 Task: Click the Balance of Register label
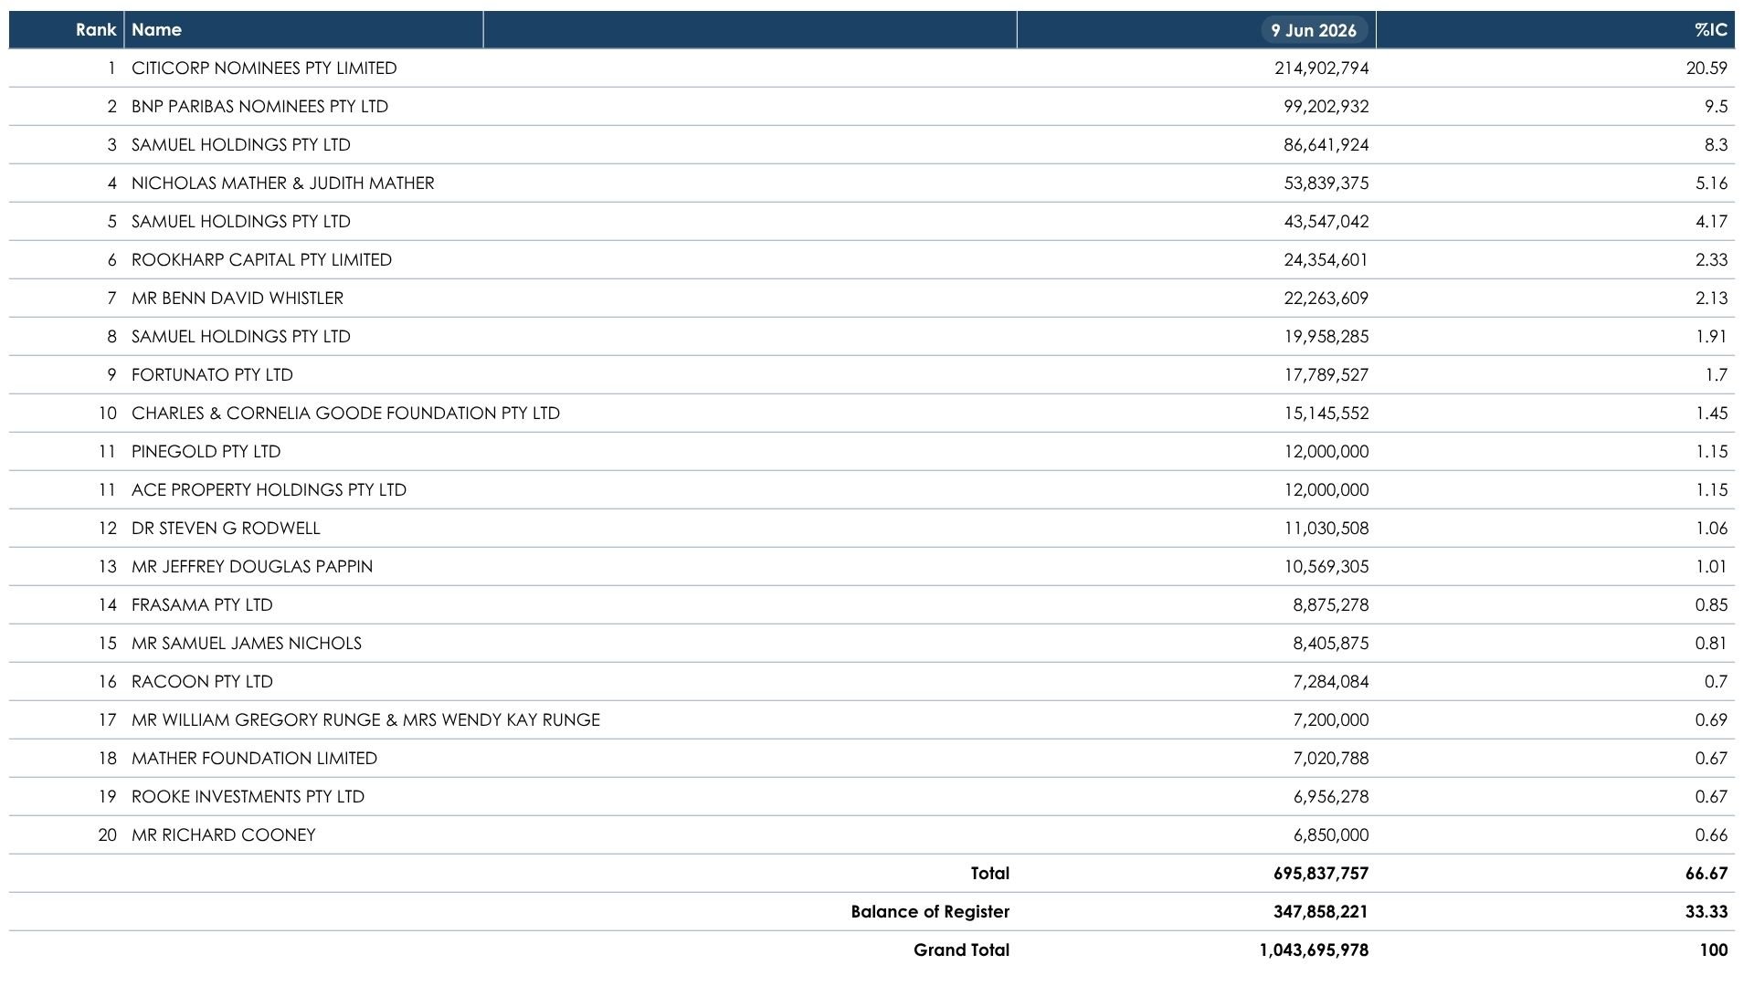[930, 911]
